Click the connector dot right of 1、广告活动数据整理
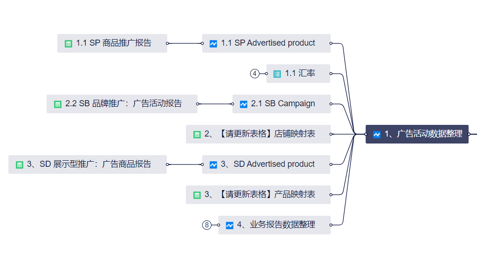The height and width of the screenshot is (260, 477). (x=470, y=134)
